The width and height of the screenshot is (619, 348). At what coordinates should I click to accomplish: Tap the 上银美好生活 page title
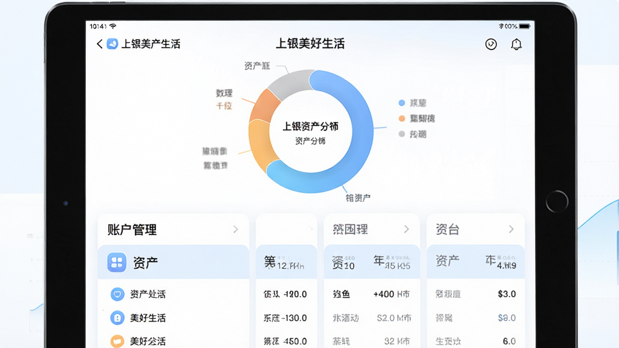click(310, 43)
